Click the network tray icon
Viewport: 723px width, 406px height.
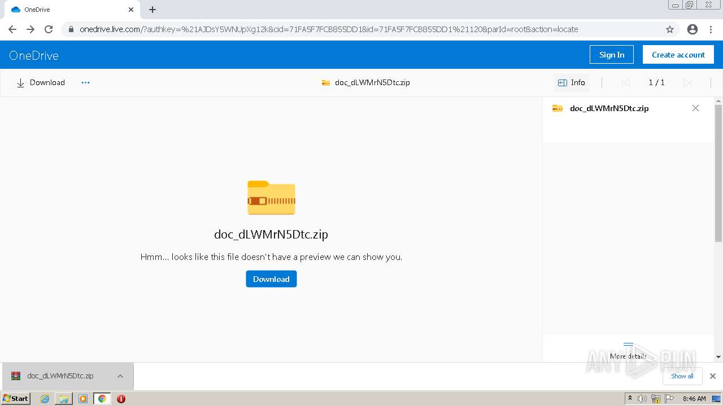pyautogui.click(x=656, y=399)
